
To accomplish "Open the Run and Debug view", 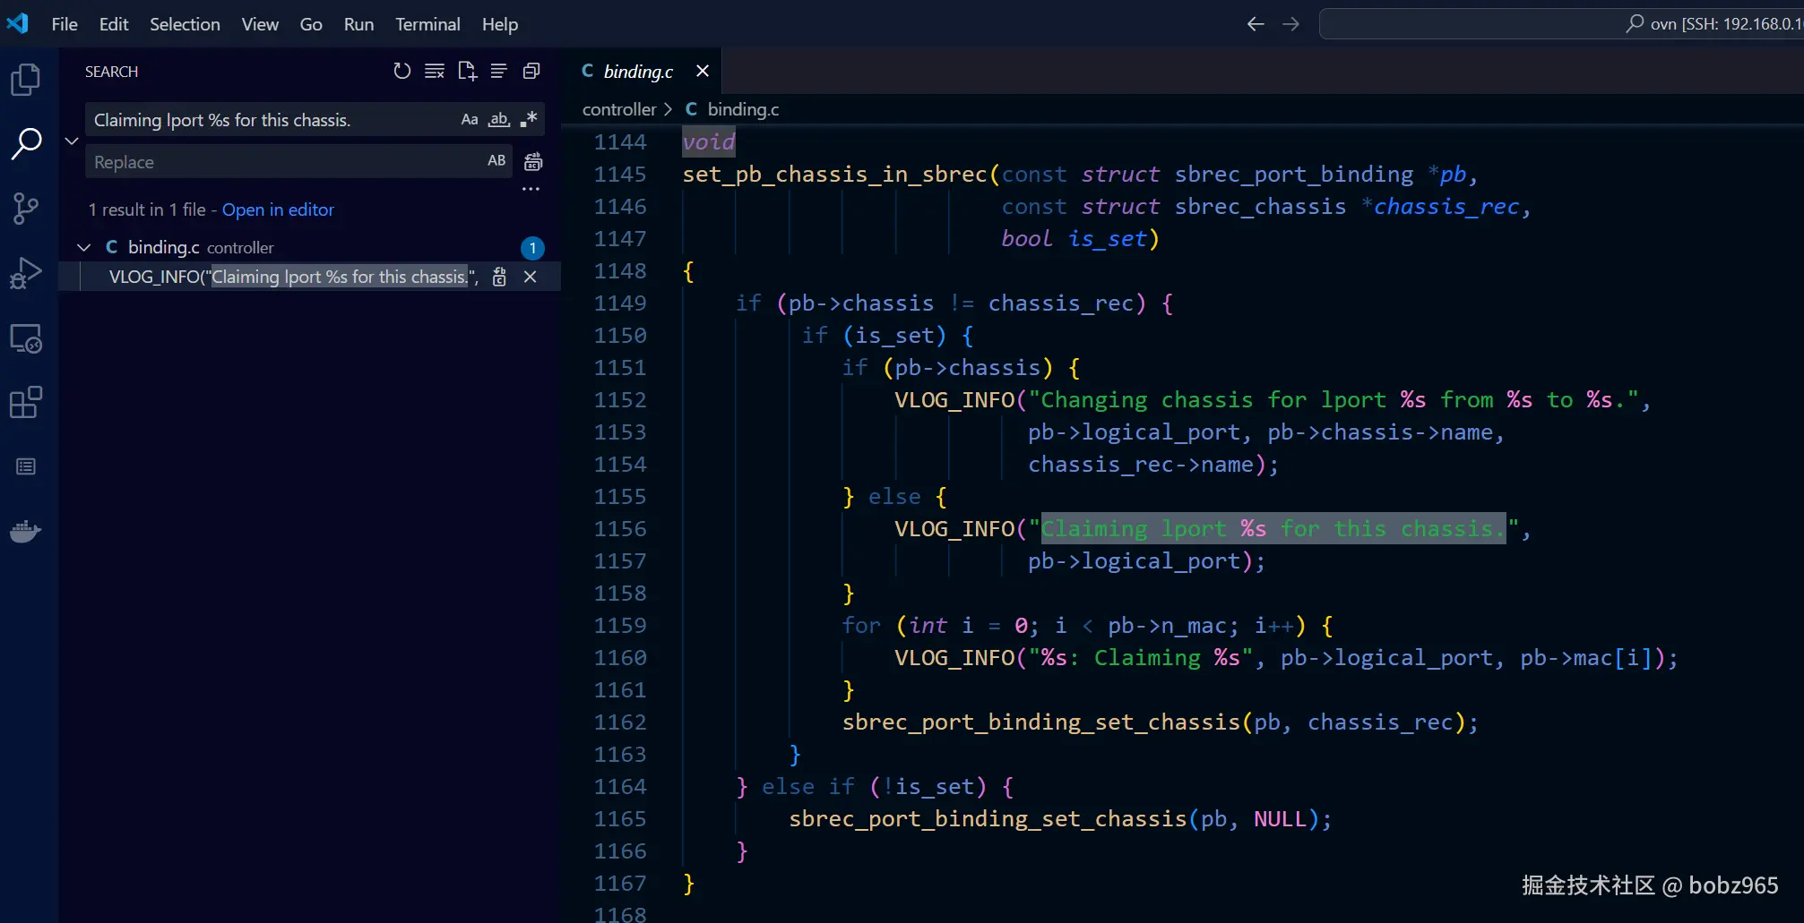I will point(26,273).
